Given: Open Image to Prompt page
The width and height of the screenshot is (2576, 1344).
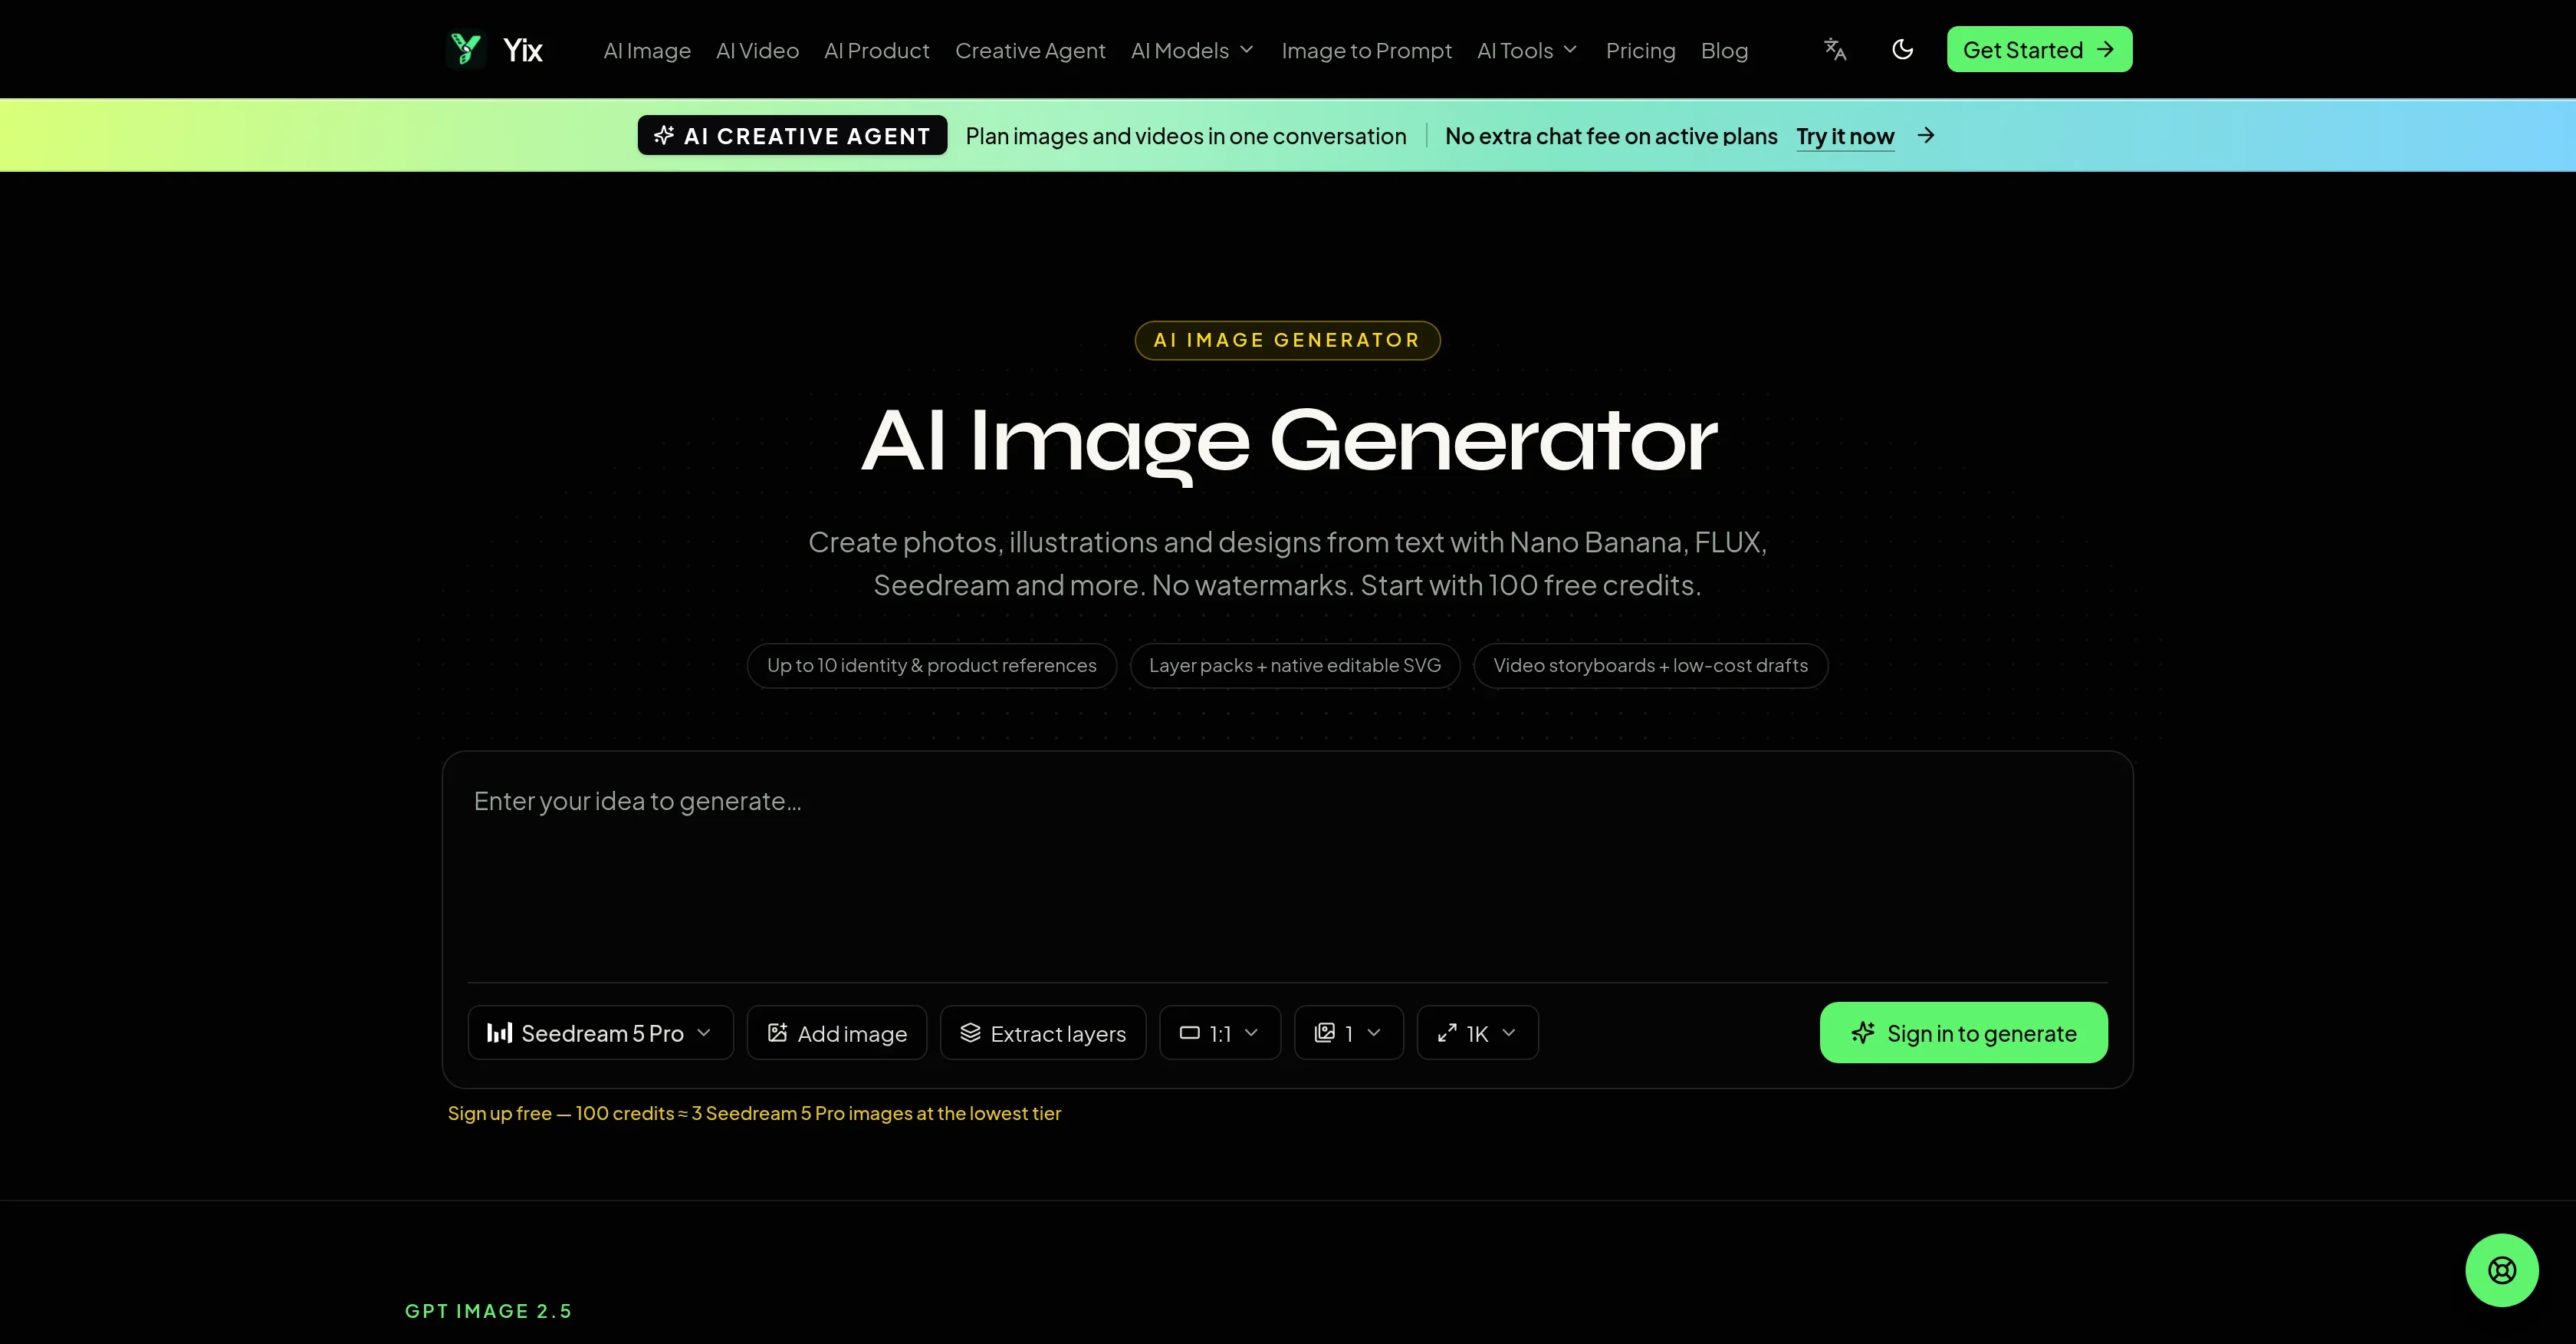Looking at the screenshot, I should [x=1366, y=50].
